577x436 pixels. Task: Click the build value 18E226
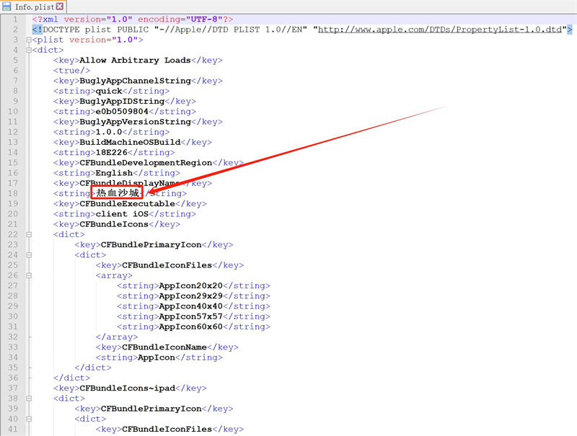pyautogui.click(x=111, y=153)
